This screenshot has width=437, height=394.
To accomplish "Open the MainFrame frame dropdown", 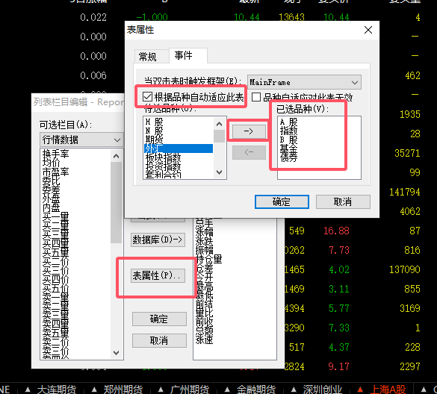I will (304, 82).
